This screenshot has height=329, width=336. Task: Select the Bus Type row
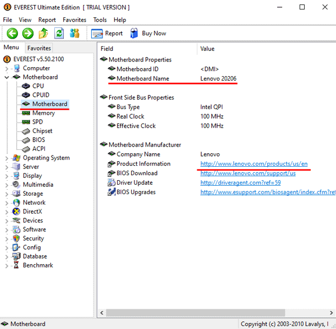tap(165, 107)
